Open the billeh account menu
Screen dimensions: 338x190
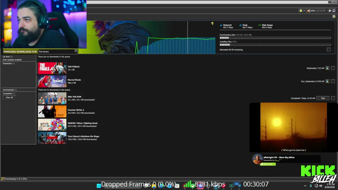[x=316, y=11]
